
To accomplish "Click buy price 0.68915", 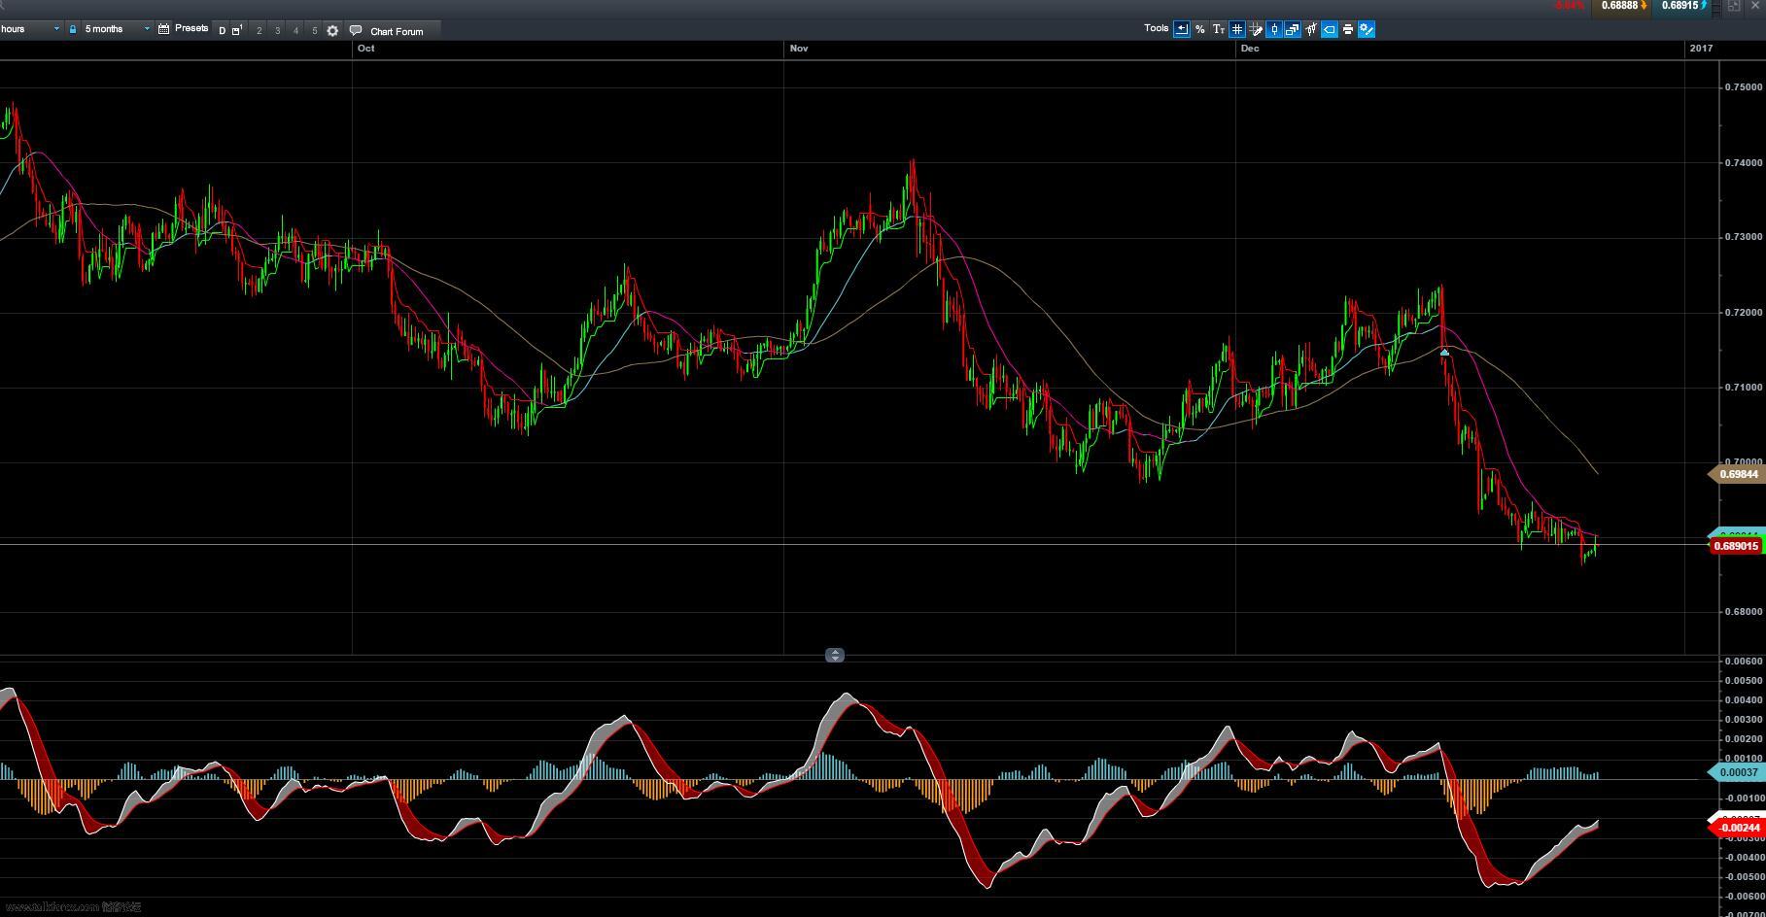I will click(x=1682, y=6).
